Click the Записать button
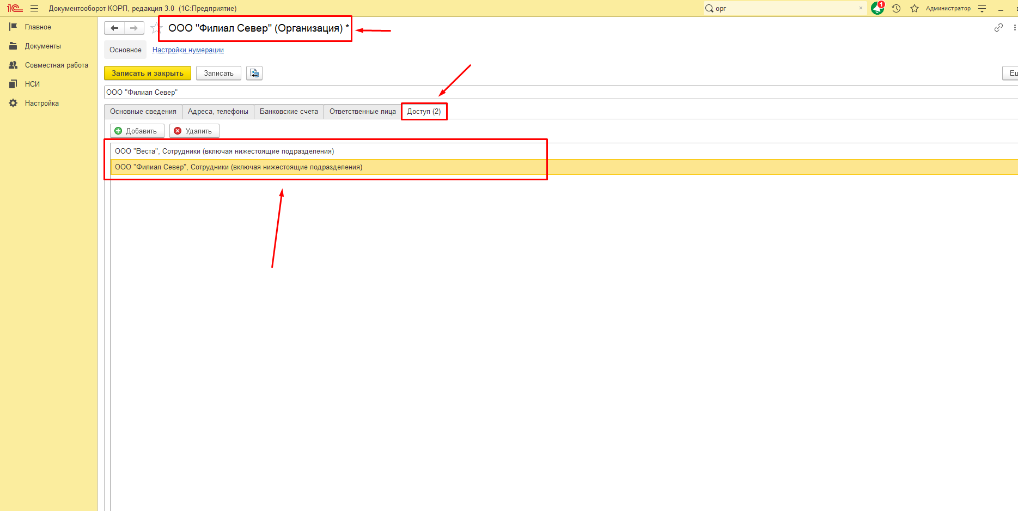The image size is (1018, 511). (218, 73)
